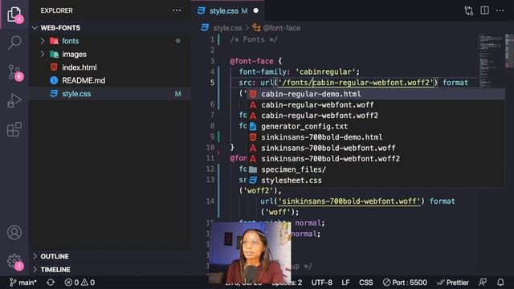Open errors and warnings problems indicator

(x=80, y=282)
